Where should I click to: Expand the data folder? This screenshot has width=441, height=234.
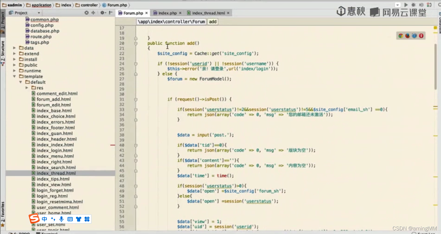14,48
